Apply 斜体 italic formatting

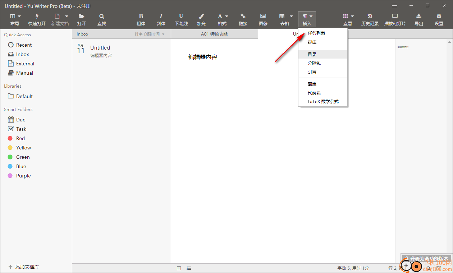161,19
